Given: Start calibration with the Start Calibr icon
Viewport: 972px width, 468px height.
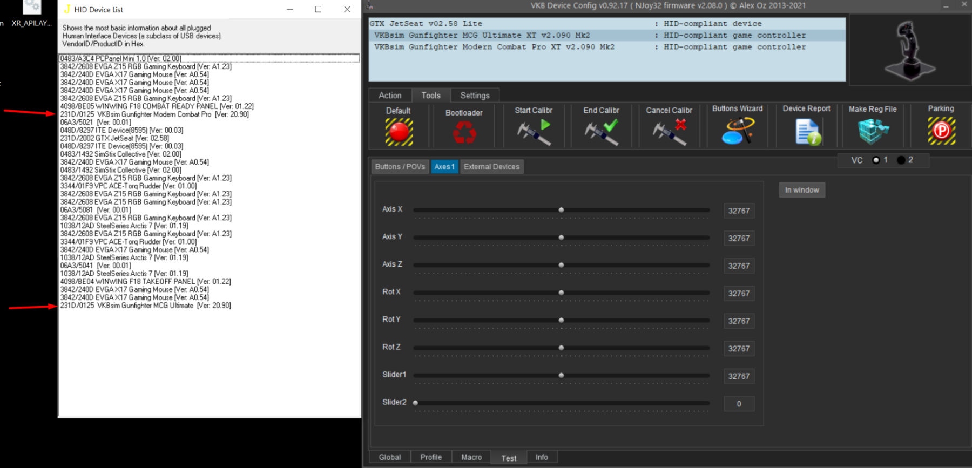Looking at the screenshot, I should coord(534,132).
